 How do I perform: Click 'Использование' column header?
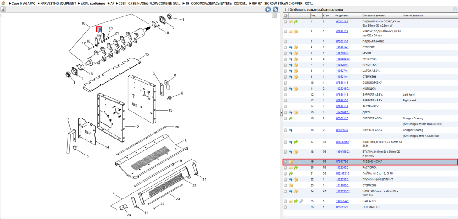coord(413,16)
